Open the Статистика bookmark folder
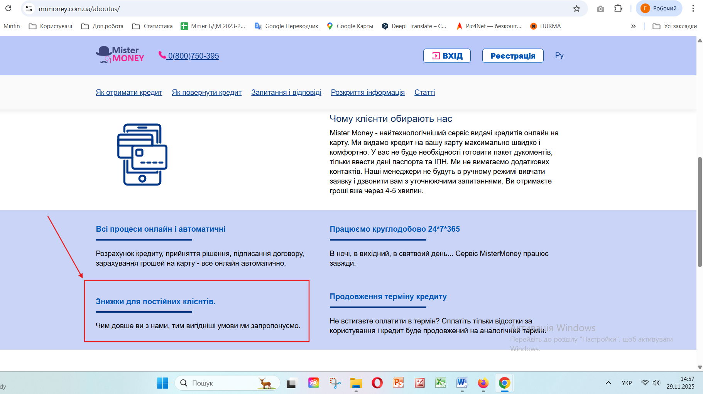Screen dimensions: 703x394 point(152,26)
